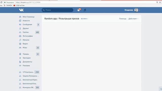
Task: Expand the Действия dropdown
Action: [133, 19]
